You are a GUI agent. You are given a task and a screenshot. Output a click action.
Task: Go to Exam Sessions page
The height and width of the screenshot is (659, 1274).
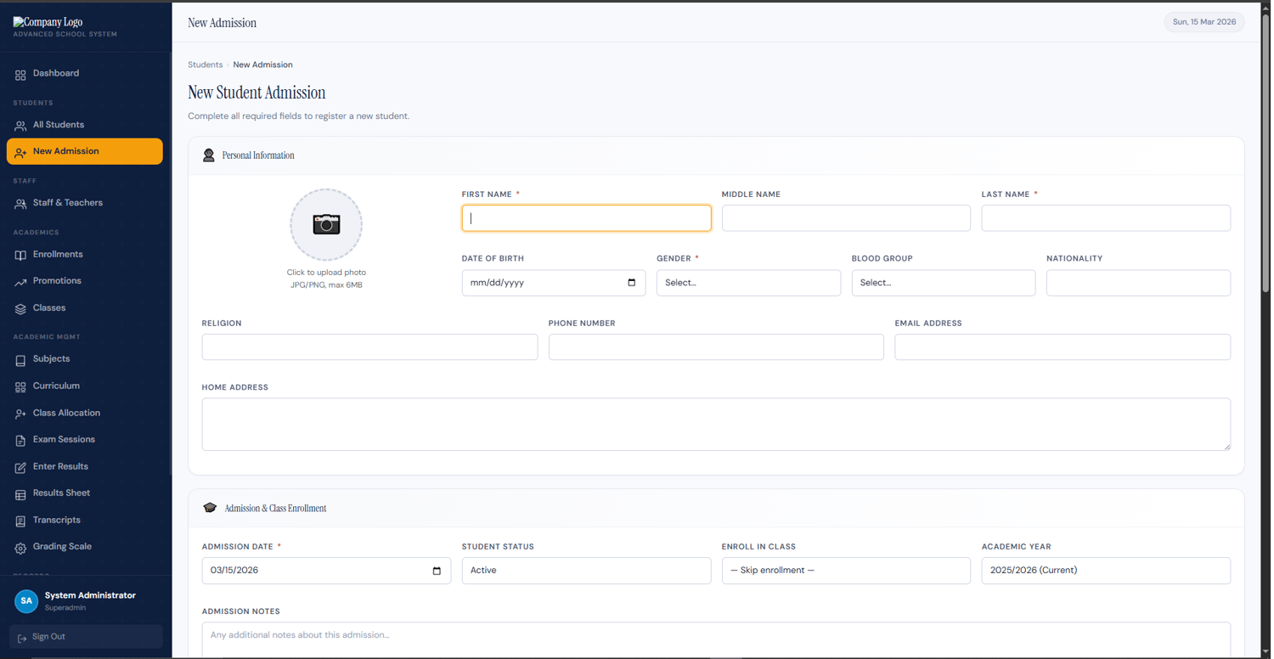click(85, 440)
